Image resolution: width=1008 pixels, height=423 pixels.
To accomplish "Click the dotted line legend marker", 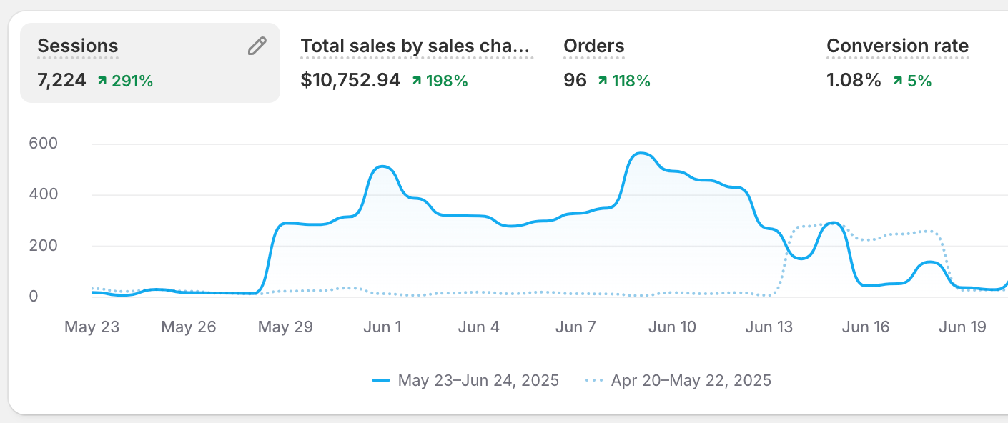I will click(x=594, y=380).
